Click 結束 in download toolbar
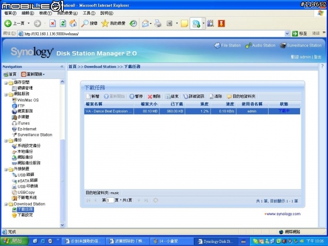Image resolution: width=328 pixels, height=246 pixels. pos(172,96)
